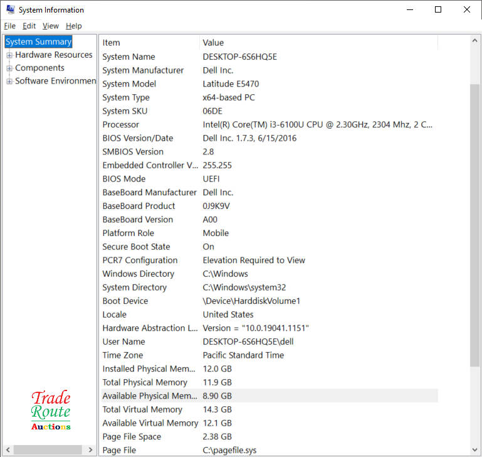The height and width of the screenshot is (457, 482).
Task: Open the Edit menu
Action: (29, 26)
